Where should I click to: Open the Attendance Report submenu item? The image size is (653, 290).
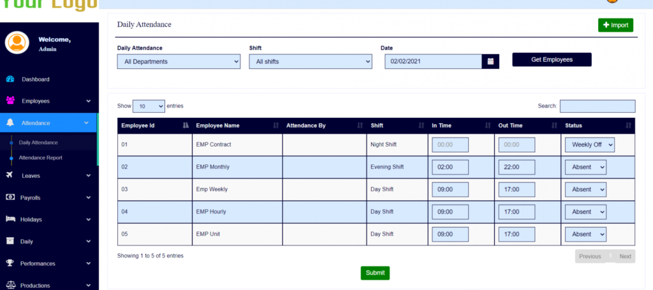(x=40, y=157)
